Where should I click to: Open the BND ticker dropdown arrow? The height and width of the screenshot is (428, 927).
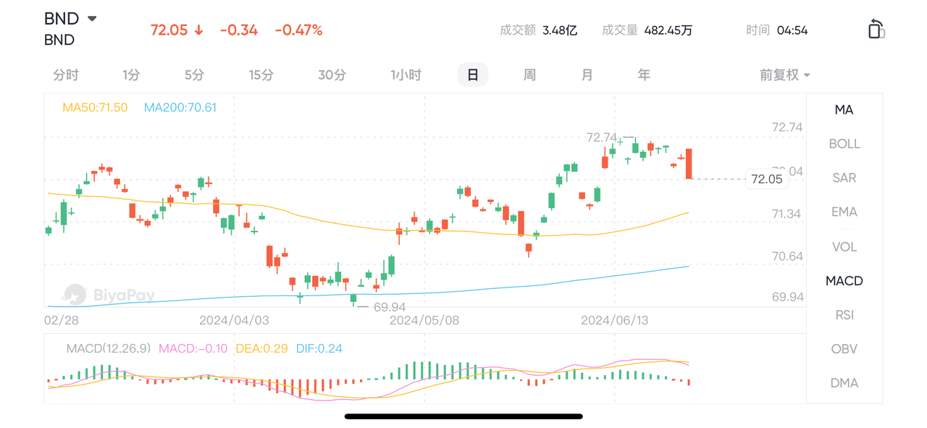click(x=92, y=19)
